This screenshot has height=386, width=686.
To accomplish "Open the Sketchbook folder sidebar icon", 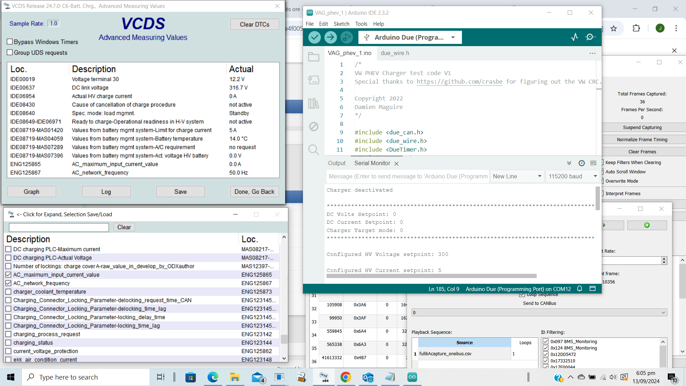I will 314,57.
